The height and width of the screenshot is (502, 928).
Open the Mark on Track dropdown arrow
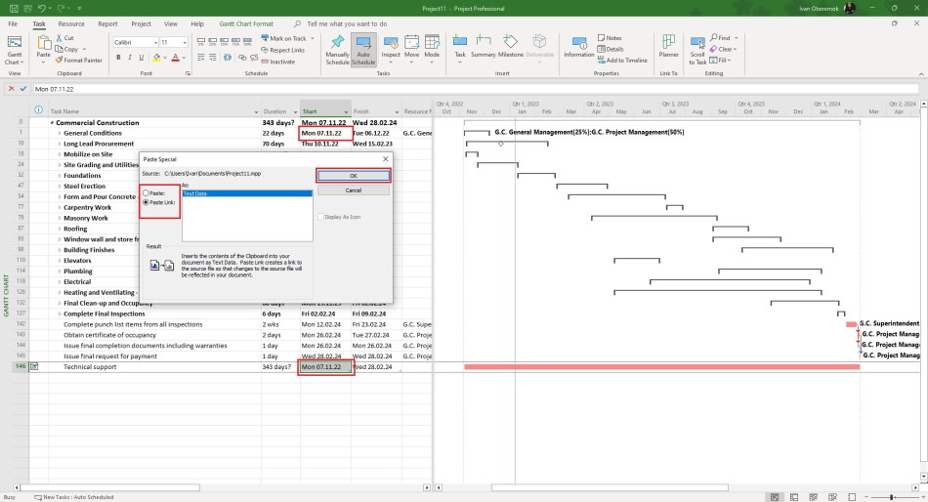coord(313,38)
